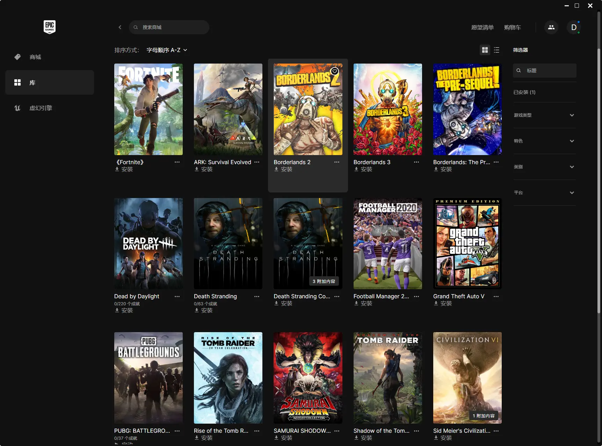Open Death Stranding Content options dots
The height and width of the screenshot is (446, 602).
337,296
